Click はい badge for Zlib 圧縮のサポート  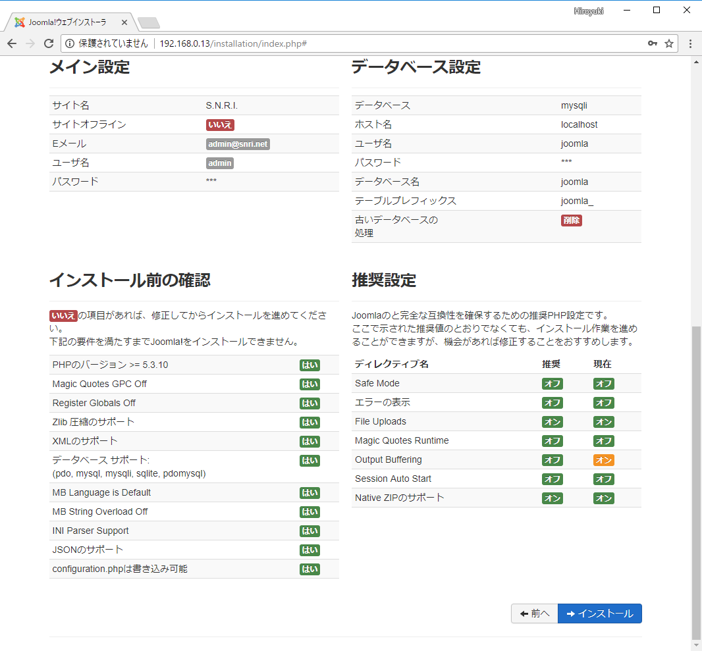[x=310, y=423]
